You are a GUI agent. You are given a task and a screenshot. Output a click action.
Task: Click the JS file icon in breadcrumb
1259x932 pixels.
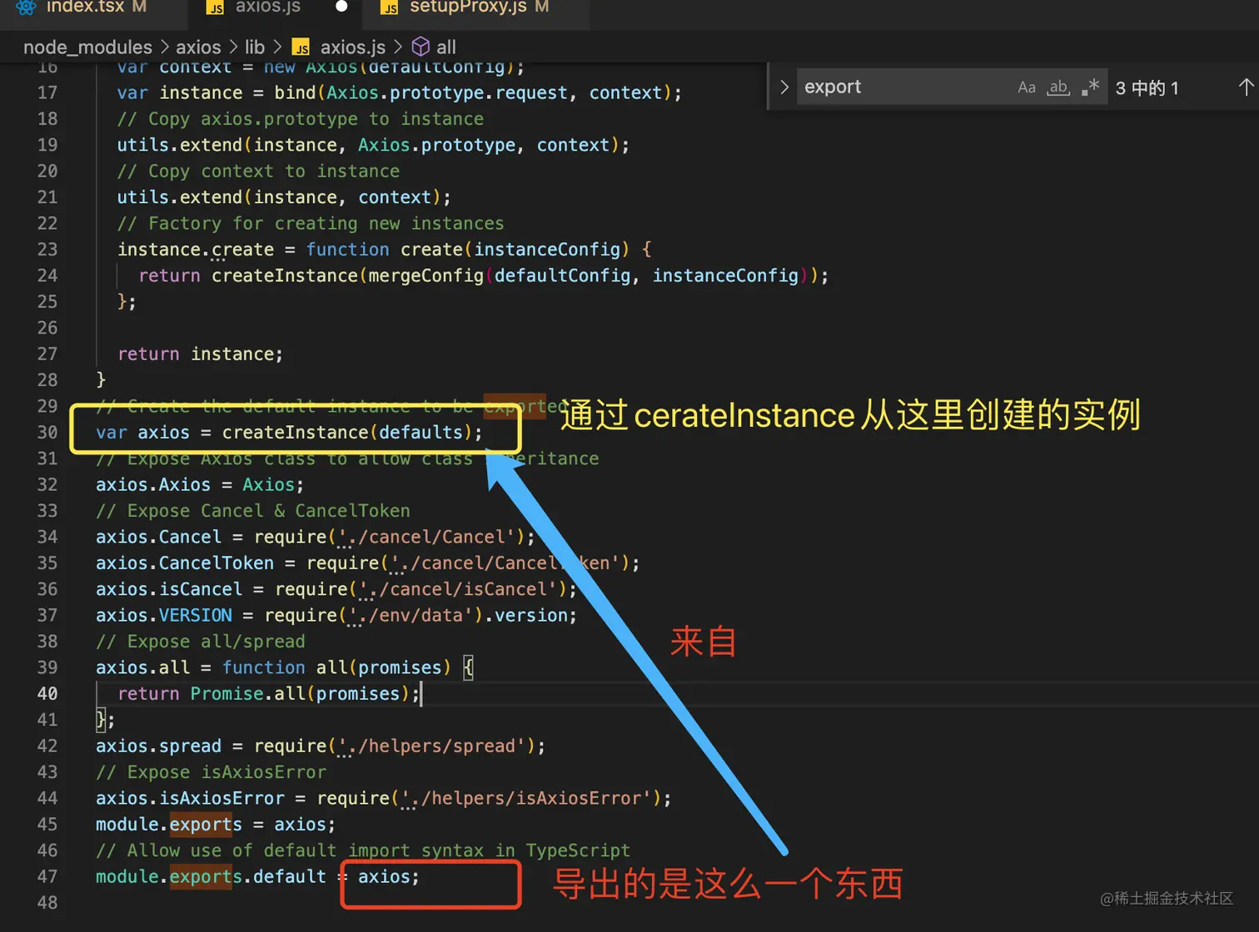click(301, 47)
